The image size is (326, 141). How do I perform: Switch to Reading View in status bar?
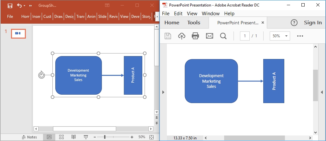pos(73,137)
